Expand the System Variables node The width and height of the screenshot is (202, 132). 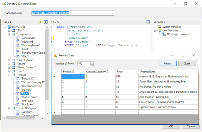point(155,27)
